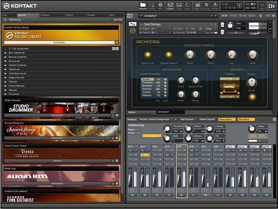Image resolution: width=278 pixels, height=209 pixels.
Task: Toggle Pizzicato articulation load indicator
Action: (165, 96)
